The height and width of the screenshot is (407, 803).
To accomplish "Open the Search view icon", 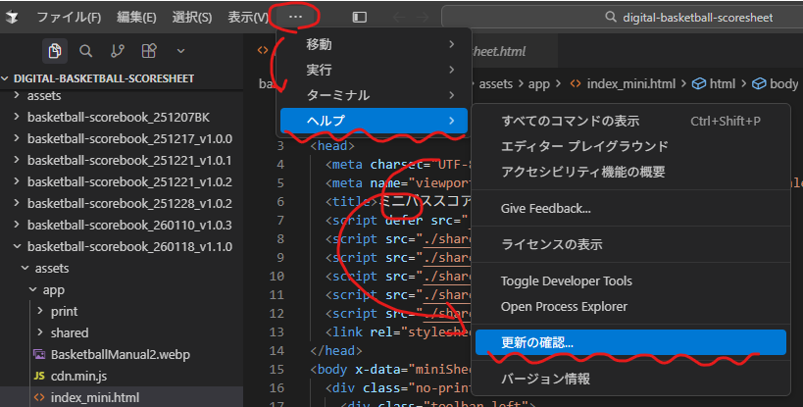I will [x=85, y=51].
